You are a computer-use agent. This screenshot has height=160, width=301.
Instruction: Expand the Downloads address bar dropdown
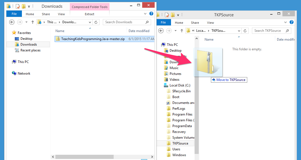click(x=90, y=22)
